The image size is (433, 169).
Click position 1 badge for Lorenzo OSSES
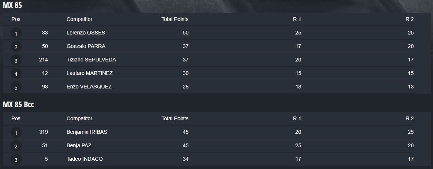point(16,33)
